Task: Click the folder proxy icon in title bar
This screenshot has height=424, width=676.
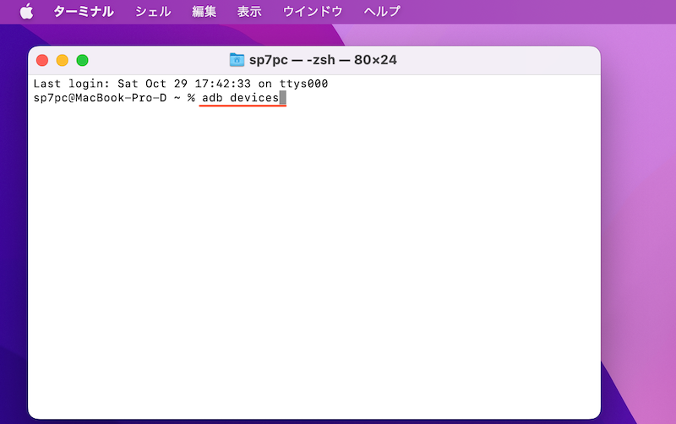Action: 237,60
